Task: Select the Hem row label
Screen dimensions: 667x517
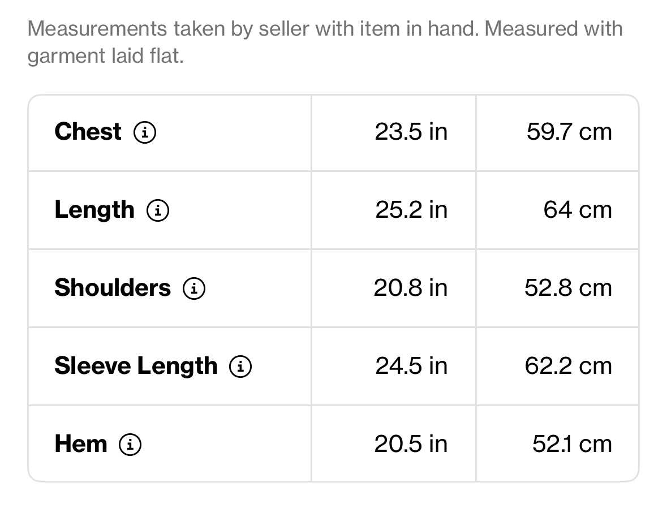Action: pos(80,444)
